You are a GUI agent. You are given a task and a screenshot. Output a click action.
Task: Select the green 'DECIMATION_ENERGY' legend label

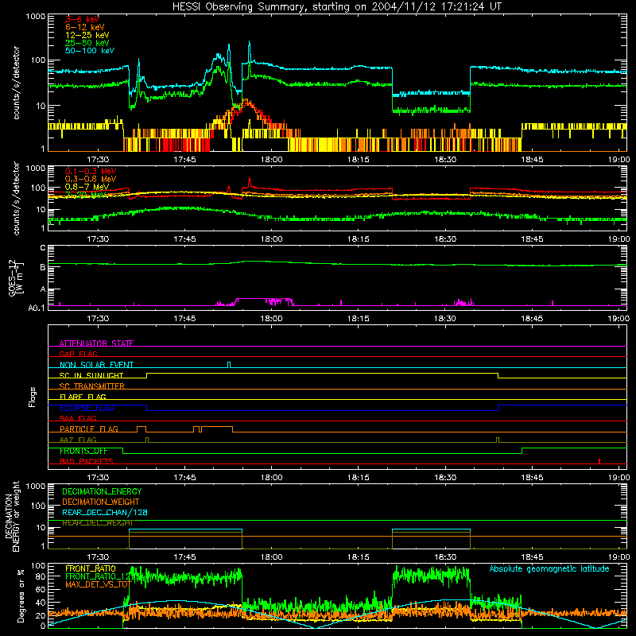[x=102, y=491]
